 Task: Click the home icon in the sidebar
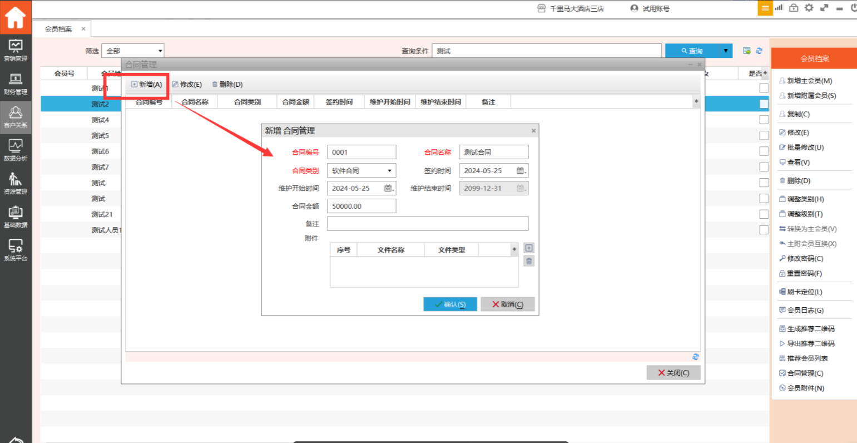click(x=16, y=18)
